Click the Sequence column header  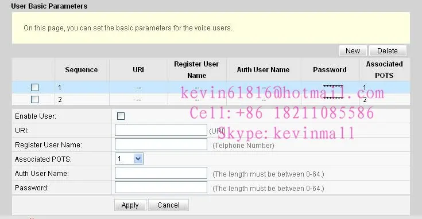tap(82, 70)
